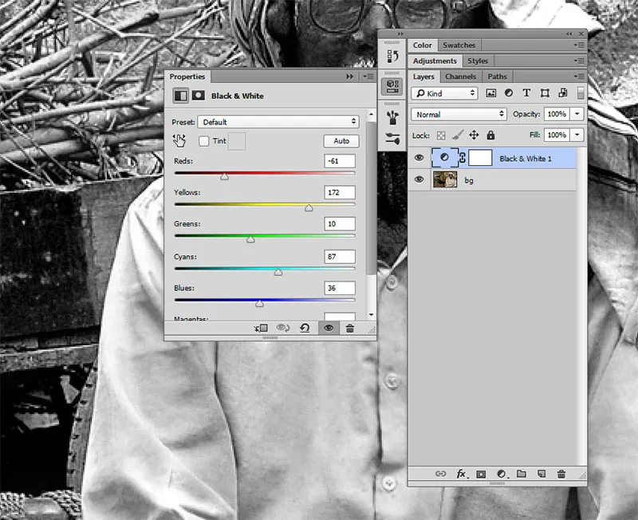This screenshot has height=520, width=638.
Task: Click the targeted adjustment hand tool
Action: (179, 140)
